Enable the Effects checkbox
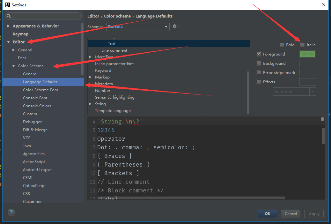 pyautogui.click(x=259, y=82)
